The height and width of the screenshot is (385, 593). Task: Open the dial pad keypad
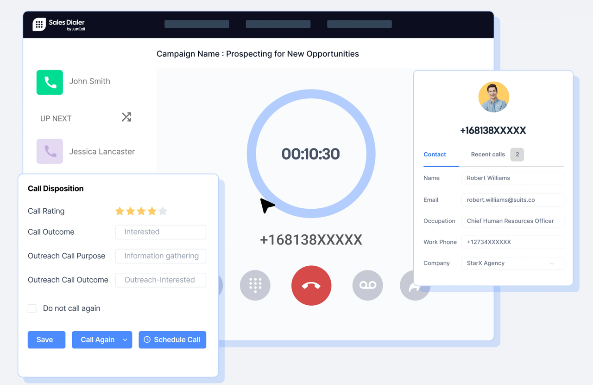coord(255,285)
